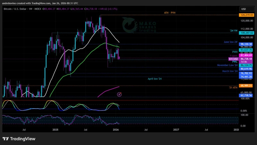Click the Mako Sharks Trading watermark logo
257x145 pixels.
(139, 25)
